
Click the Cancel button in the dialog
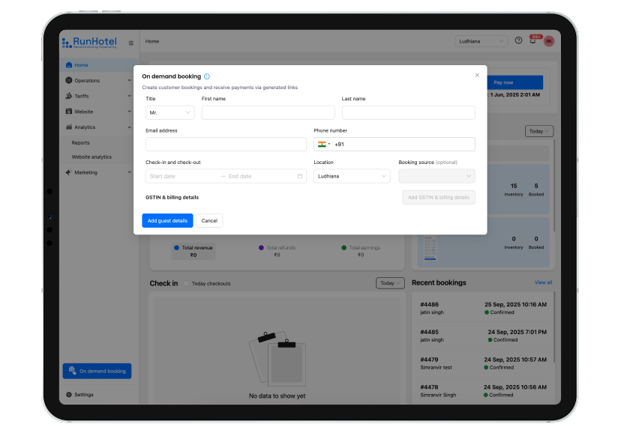pyautogui.click(x=209, y=221)
